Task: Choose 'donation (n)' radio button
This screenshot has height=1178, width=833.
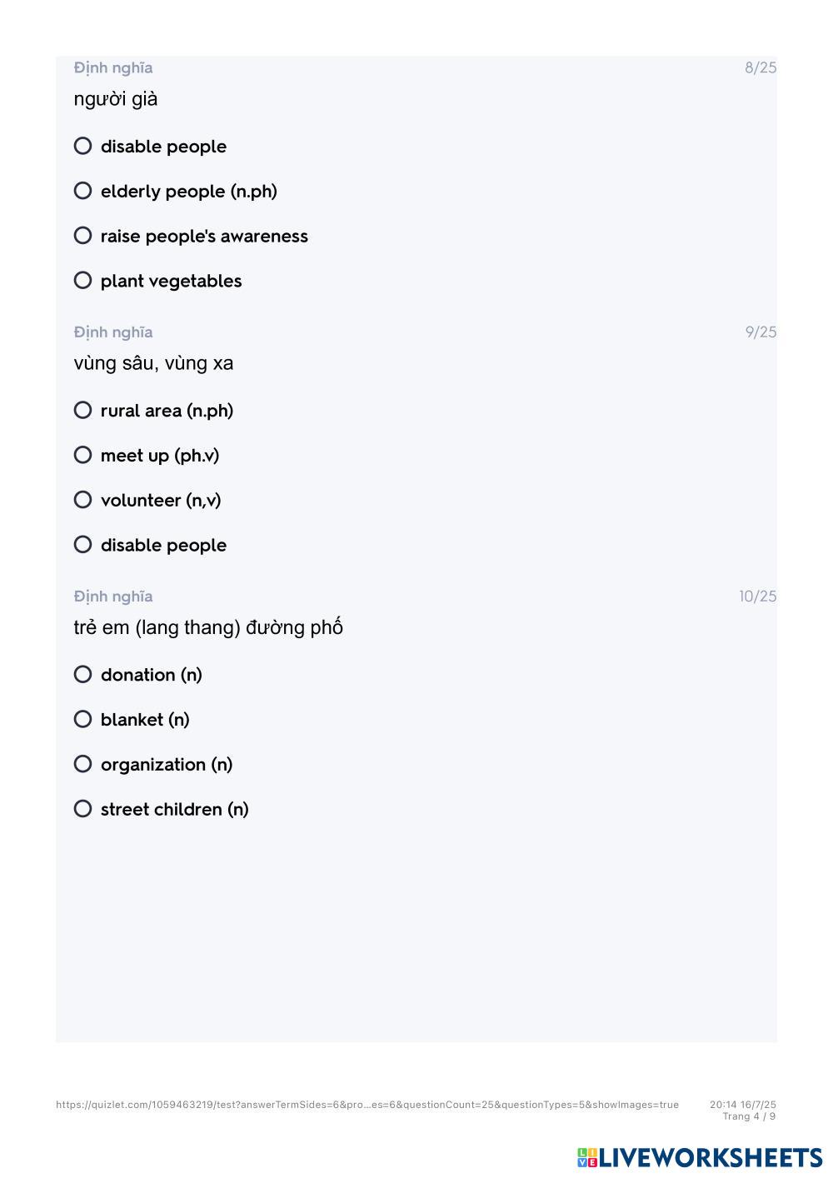Action: tap(82, 675)
